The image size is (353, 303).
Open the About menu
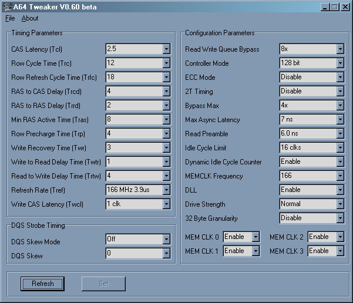pyautogui.click(x=30, y=18)
